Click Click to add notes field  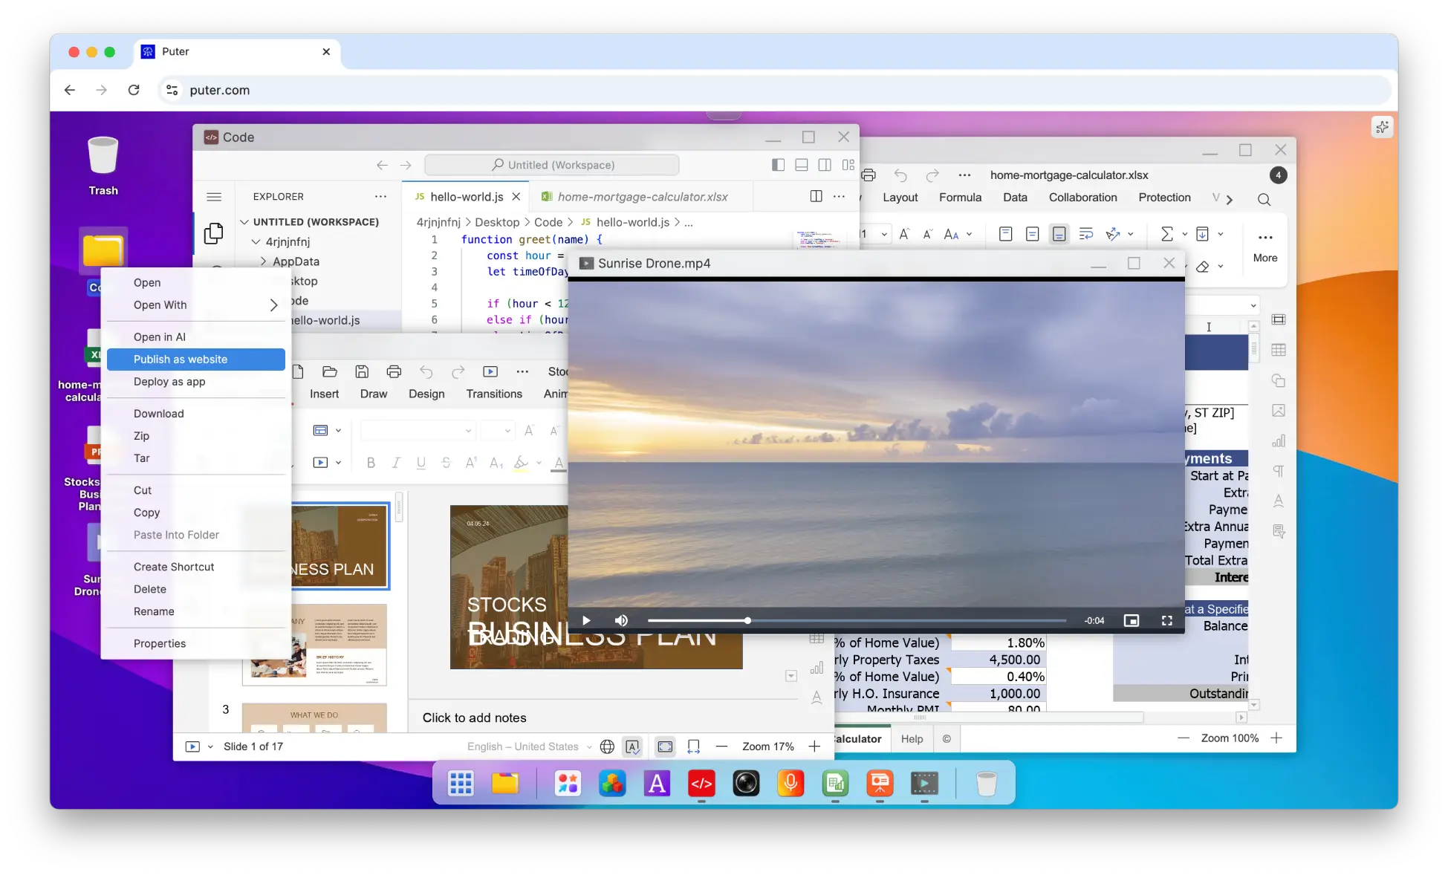coord(475,718)
